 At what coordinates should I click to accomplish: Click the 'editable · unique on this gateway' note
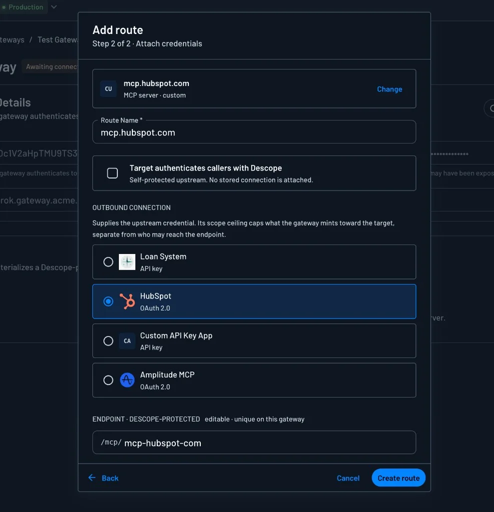[x=255, y=419]
